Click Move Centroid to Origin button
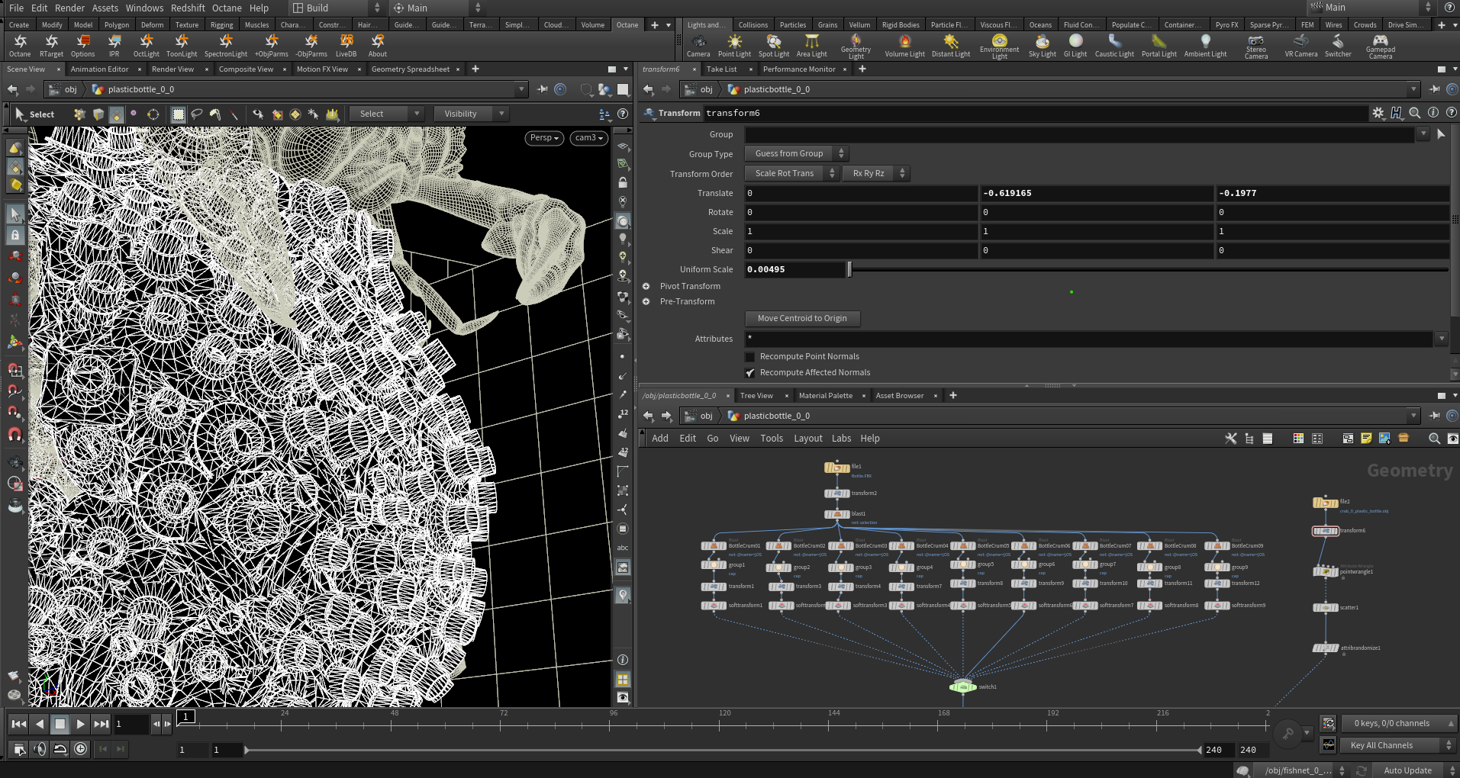 [802, 319]
